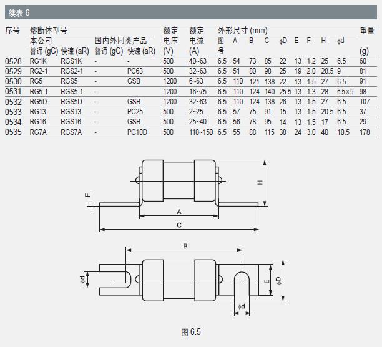Click the 熔断体型号 column header
This screenshot has width=382, height=347.
(49, 30)
